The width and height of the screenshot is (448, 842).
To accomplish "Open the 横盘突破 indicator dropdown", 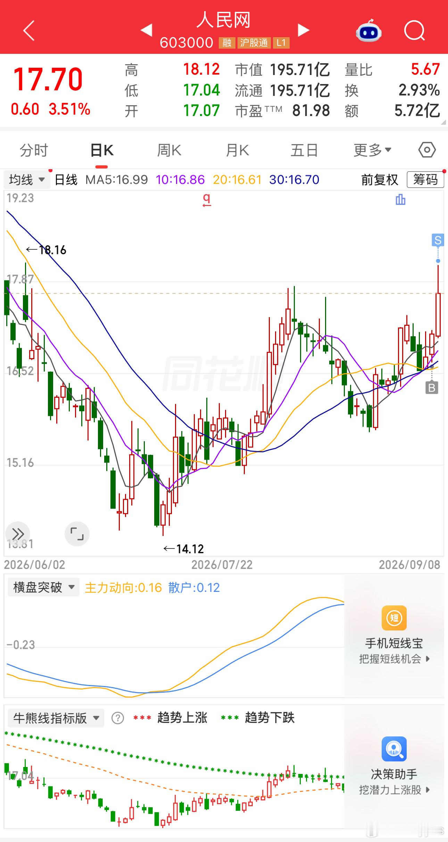I will click(x=43, y=587).
